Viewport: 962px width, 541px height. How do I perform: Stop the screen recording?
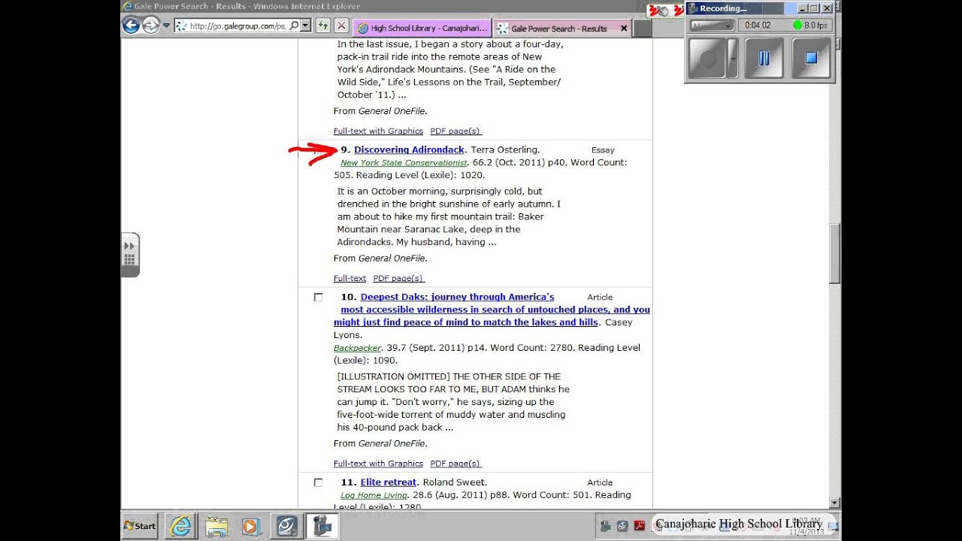click(811, 58)
